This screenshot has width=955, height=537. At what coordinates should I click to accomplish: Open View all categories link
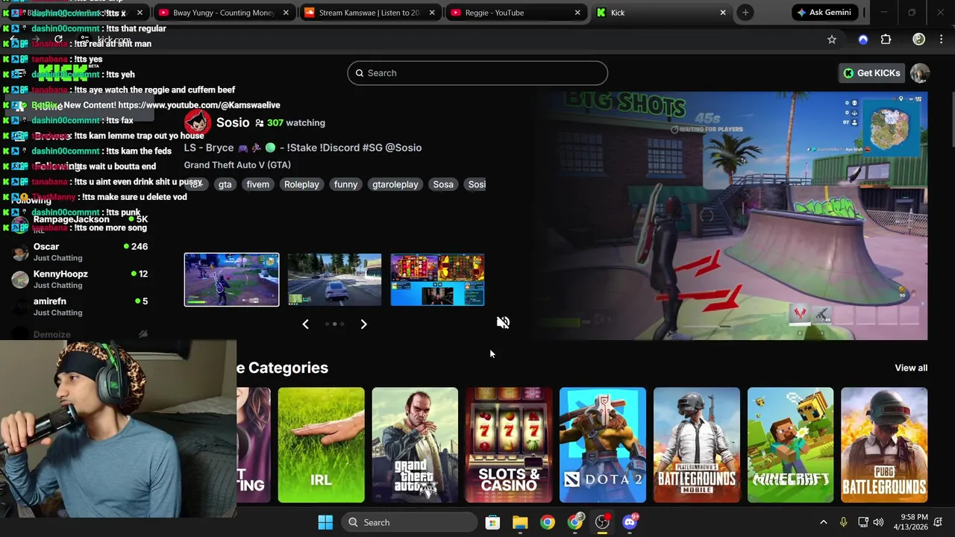(x=911, y=368)
